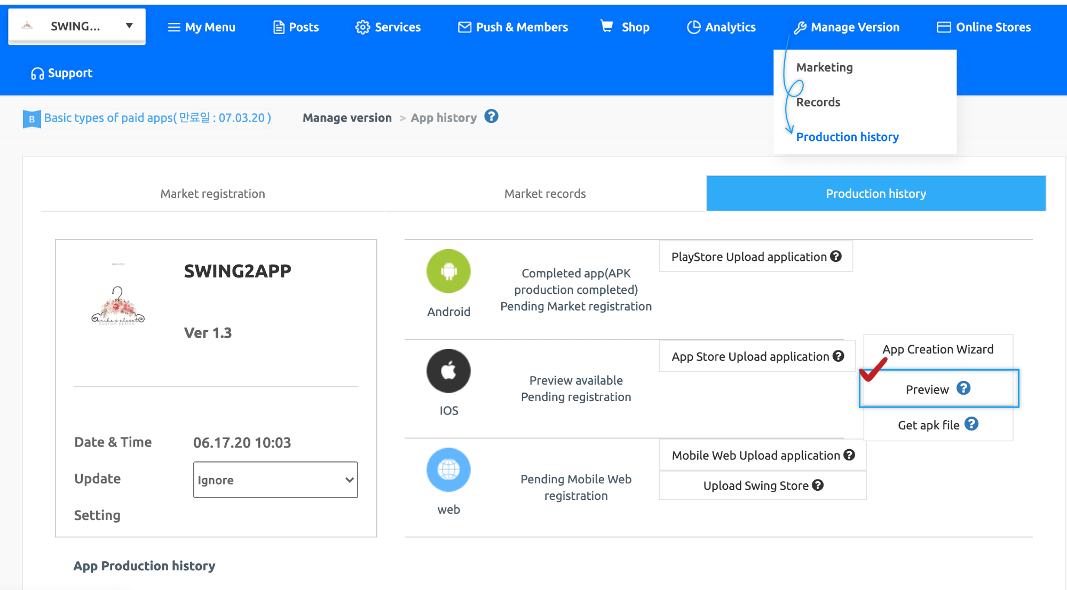
Task: Click help icon on PlayStore Upload application
Action: pos(836,257)
